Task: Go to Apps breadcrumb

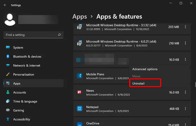Action: pos(80,16)
